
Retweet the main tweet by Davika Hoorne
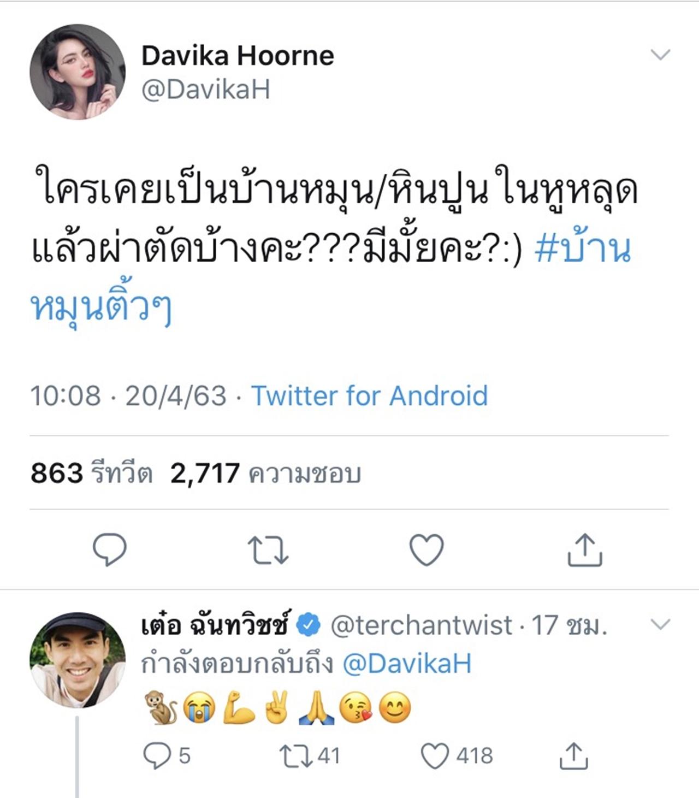(x=268, y=550)
